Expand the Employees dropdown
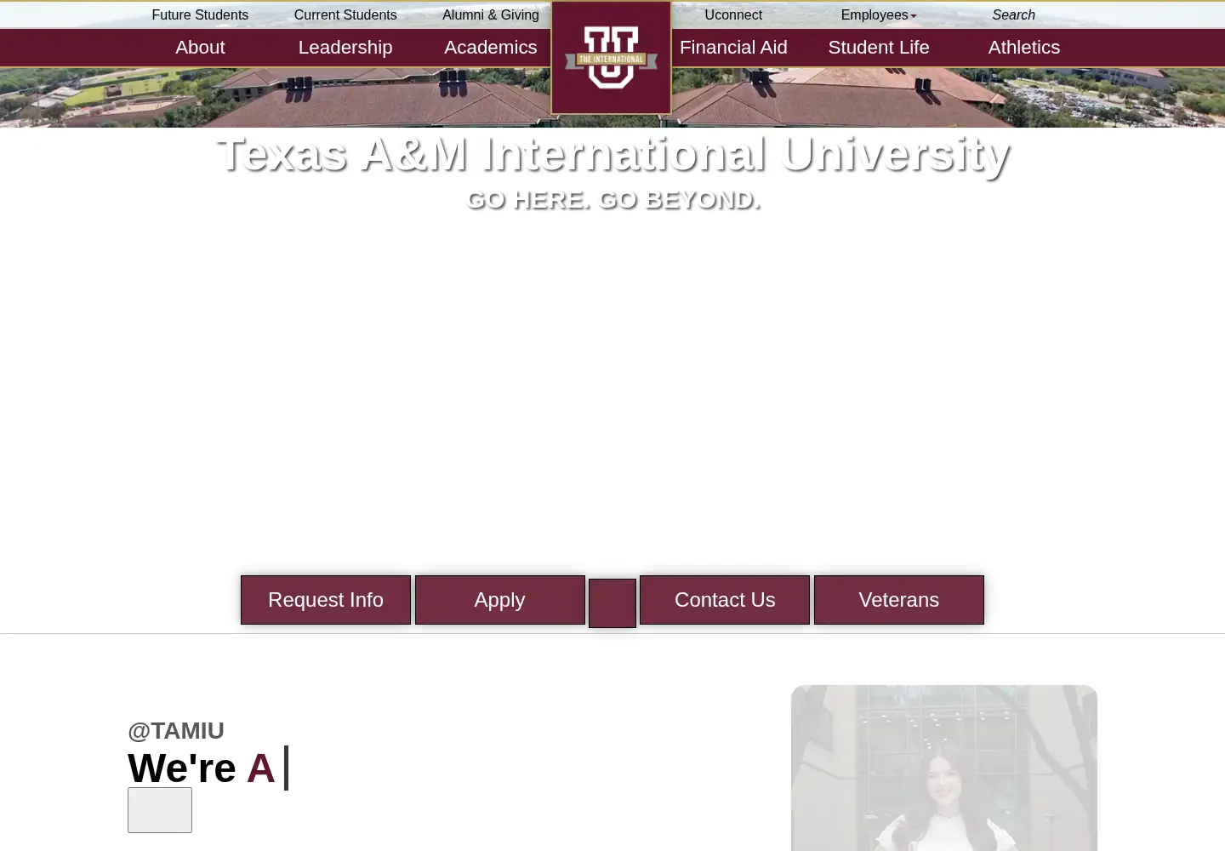1225x851 pixels. click(879, 14)
